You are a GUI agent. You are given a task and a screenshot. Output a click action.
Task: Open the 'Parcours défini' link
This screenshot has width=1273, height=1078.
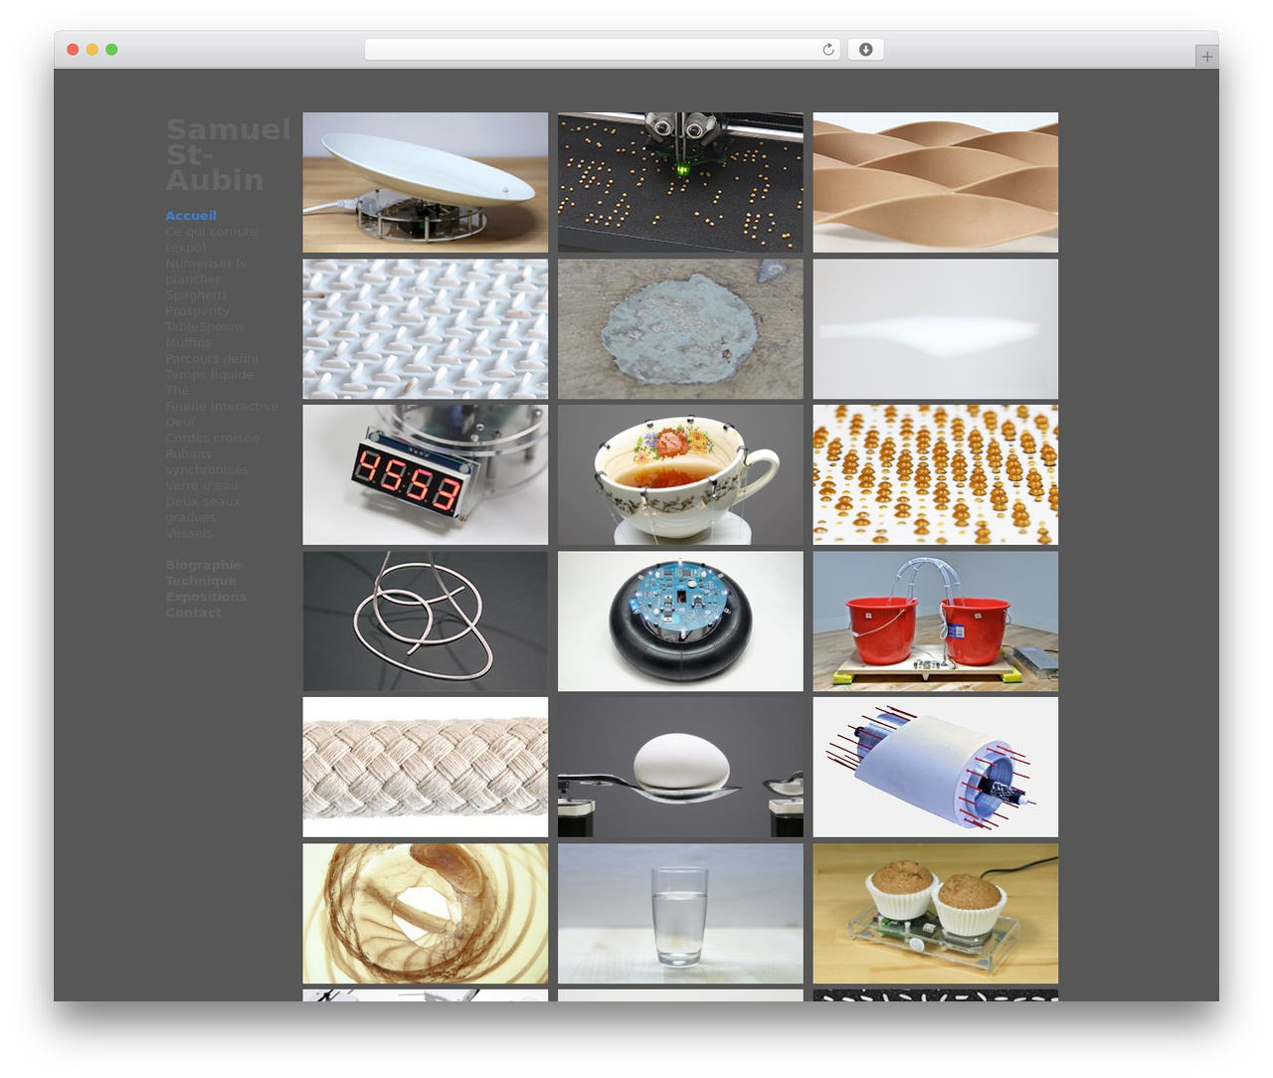pyautogui.click(x=212, y=358)
